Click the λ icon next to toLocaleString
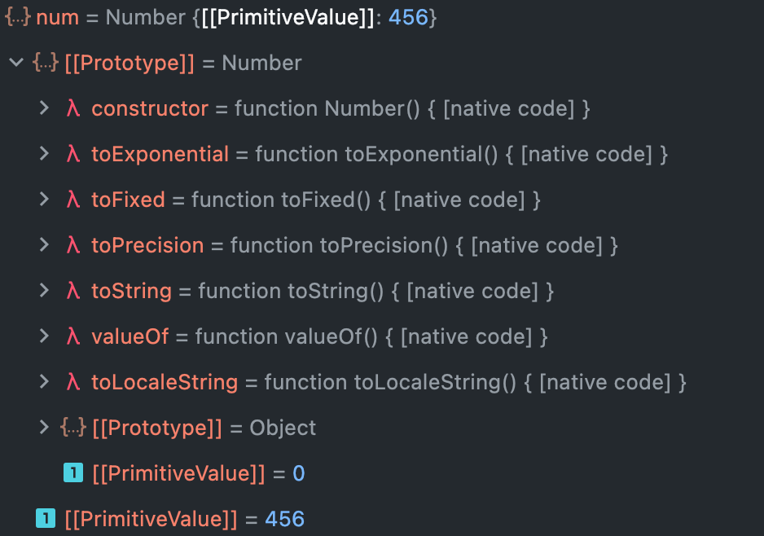 (x=73, y=382)
